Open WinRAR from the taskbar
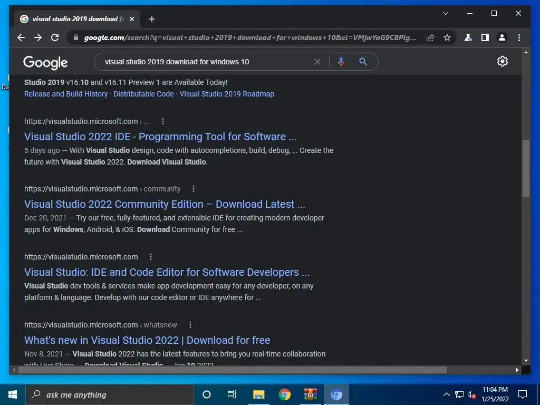540x405 pixels. 310,394
